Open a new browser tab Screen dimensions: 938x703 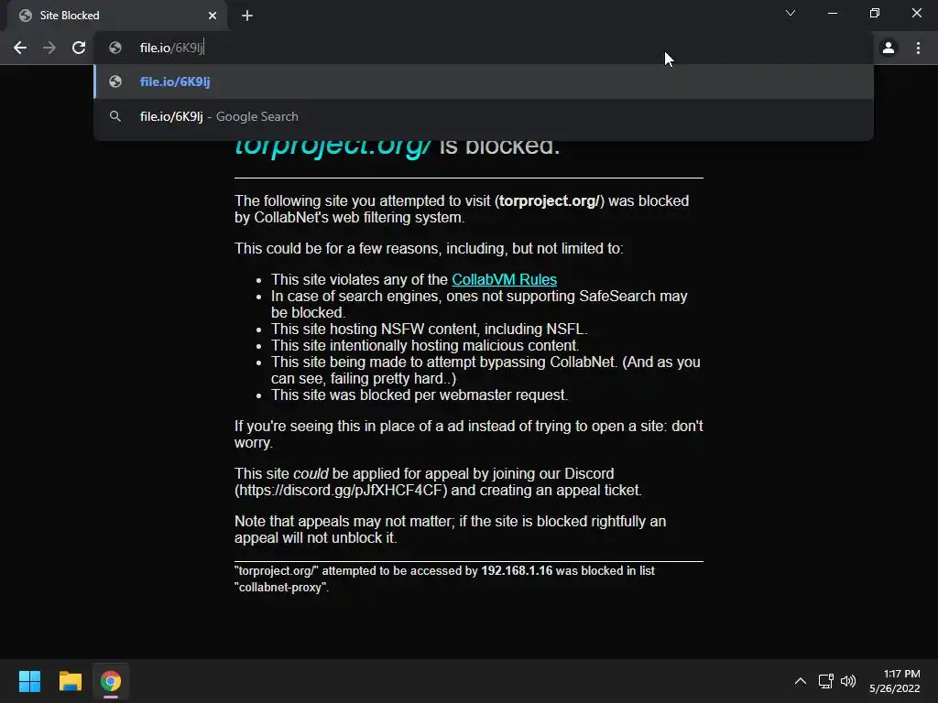tap(247, 16)
